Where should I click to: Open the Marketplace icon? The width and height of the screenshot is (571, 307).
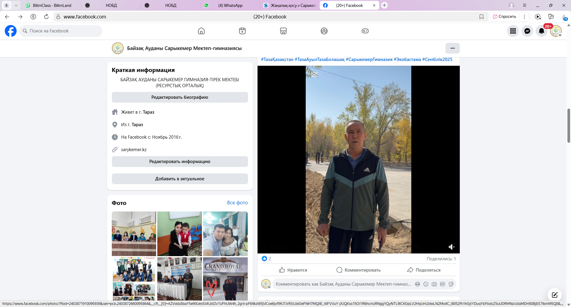coord(283,31)
